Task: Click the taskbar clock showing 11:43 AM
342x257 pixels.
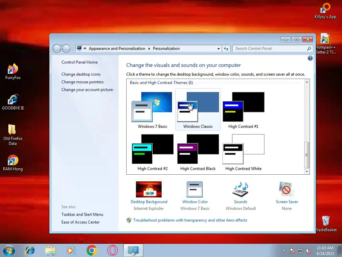Action: (x=325, y=251)
